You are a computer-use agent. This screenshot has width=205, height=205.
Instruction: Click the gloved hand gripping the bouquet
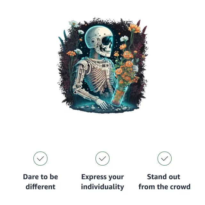tap(135, 68)
